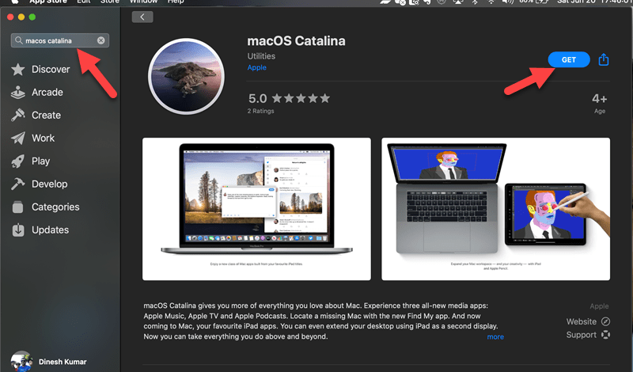This screenshot has height=372, width=633.
Task: Click the Utilities category label
Action: pos(261,56)
